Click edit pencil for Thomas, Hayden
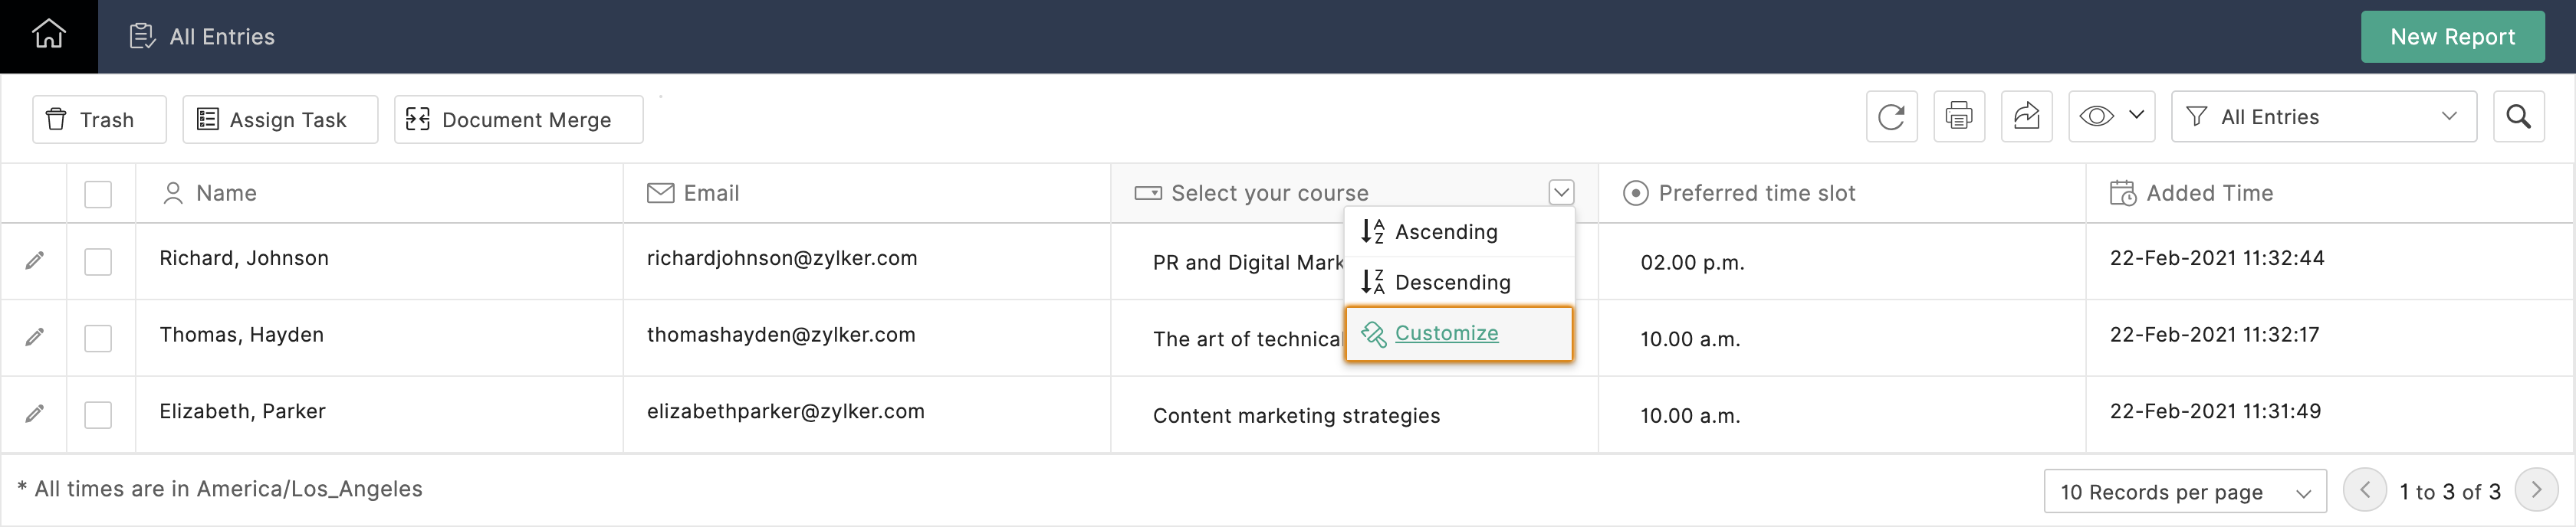The image size is (2576, 527). (35, 337)
